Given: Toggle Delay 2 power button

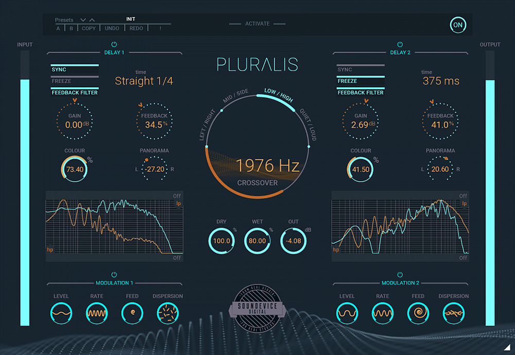Looking at the screenshot, I should click(x=400, y=44).
